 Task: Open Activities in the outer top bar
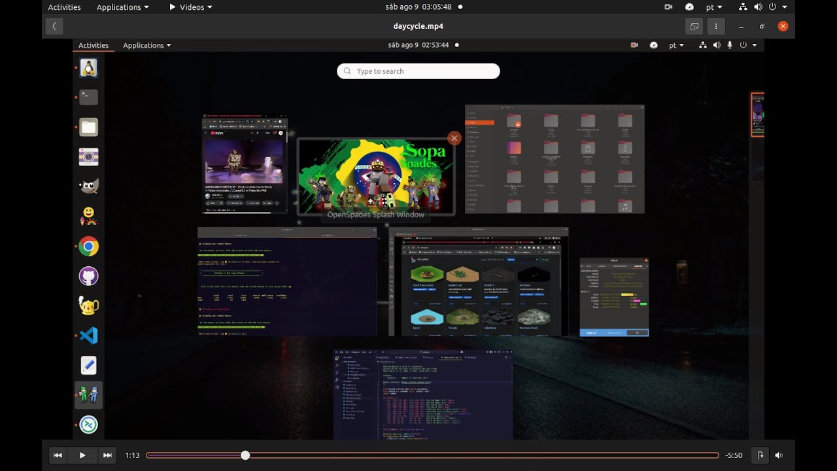pyautogui.click(x=65, y=7)
